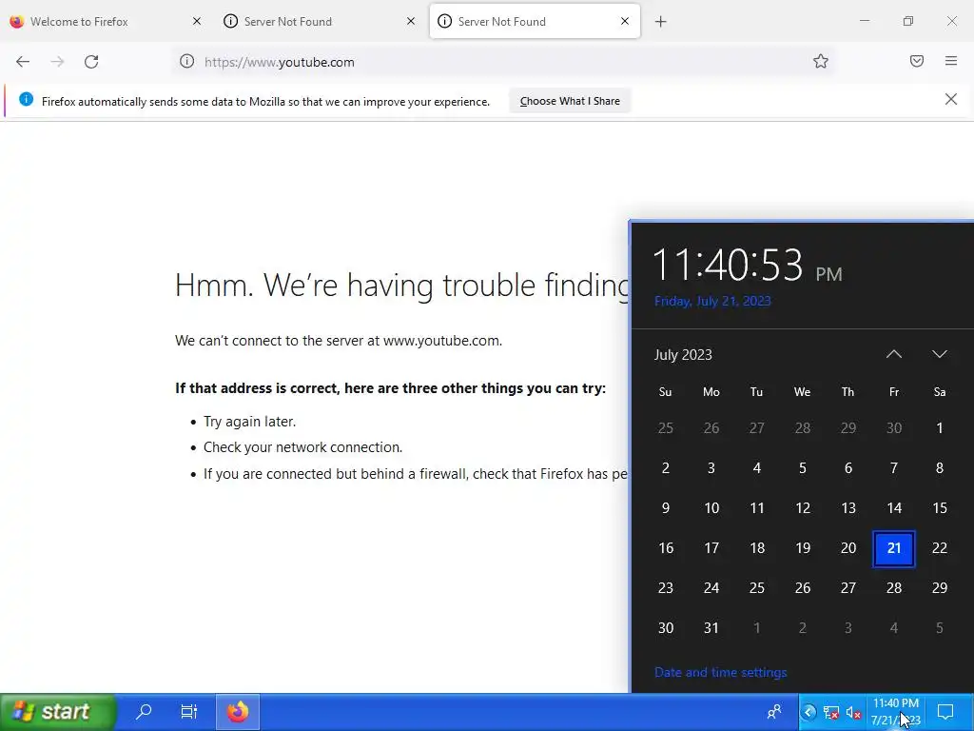Viewport: 974px width, 731px height.
Task: Select July 13 in the calendar
Action: (847, 508)
